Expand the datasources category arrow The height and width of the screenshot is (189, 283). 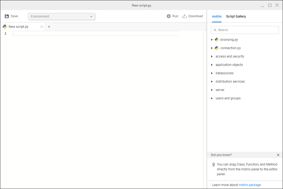[212, 73]
